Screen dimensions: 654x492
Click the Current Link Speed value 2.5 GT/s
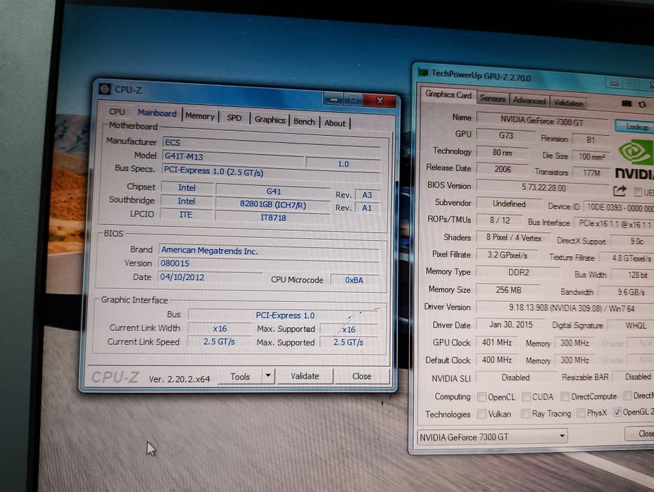[219, 341]
